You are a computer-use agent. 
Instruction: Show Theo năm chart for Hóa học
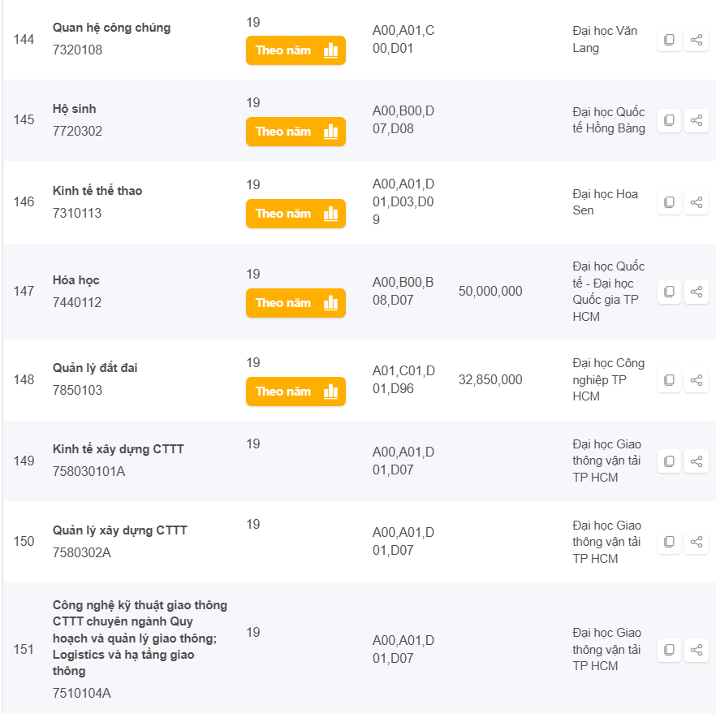point(295,303)
